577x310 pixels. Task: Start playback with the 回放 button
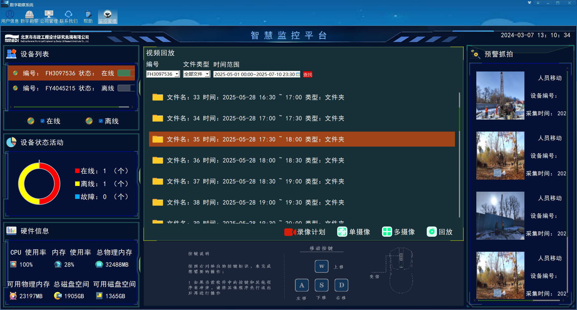click(x=432, y=232)
